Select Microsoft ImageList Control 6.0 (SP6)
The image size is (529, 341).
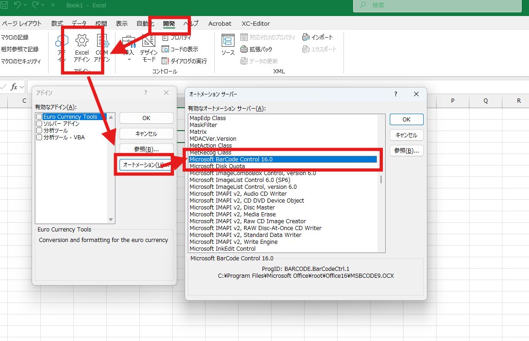click(x=283, y=180)
